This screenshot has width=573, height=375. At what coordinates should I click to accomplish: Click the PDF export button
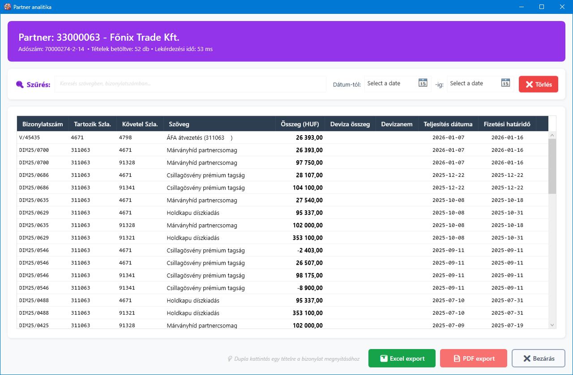click(x=473, y=358)
